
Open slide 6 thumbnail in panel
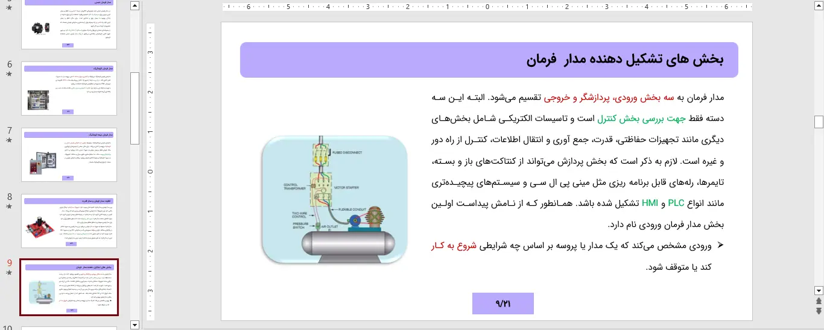[x=69, y=89]
